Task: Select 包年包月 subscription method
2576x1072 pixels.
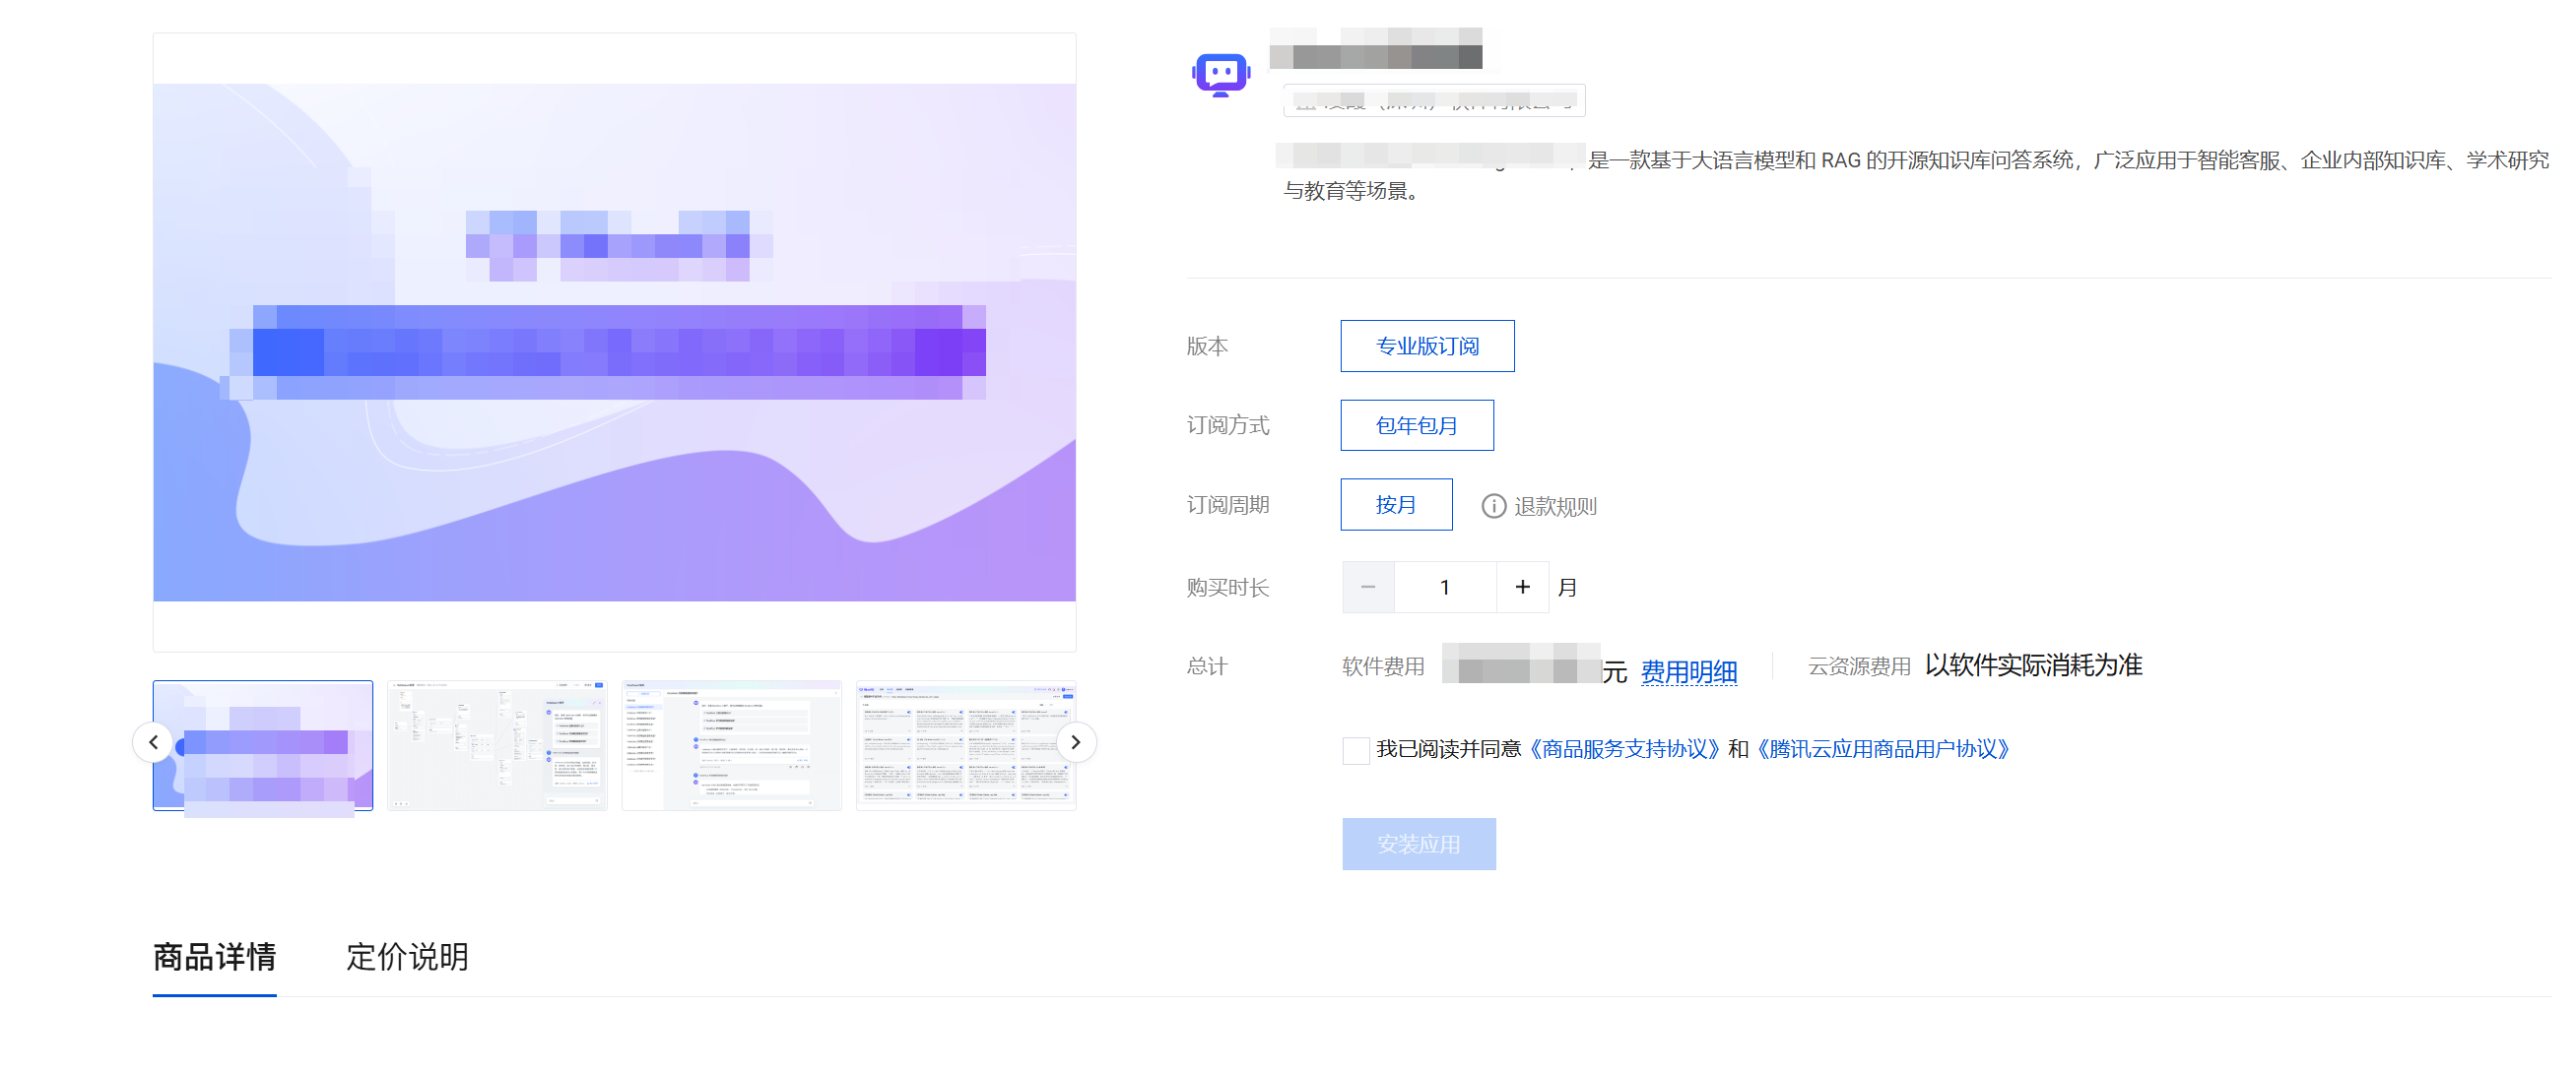Action: tap(1416, 426)
